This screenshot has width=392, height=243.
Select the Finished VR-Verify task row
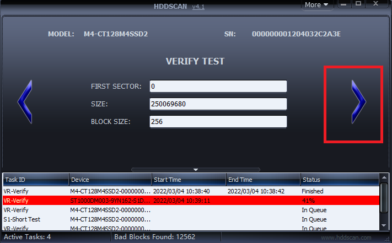(191, 191)
